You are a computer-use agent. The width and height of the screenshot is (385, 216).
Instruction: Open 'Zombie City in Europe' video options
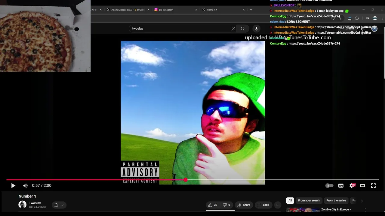pos(365,210)
